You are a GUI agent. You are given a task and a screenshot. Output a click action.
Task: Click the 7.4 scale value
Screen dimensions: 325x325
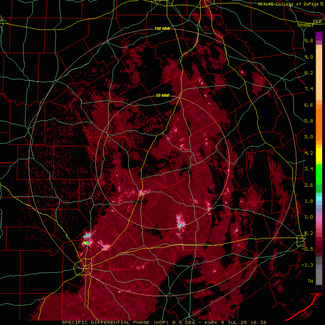[309, 89]
